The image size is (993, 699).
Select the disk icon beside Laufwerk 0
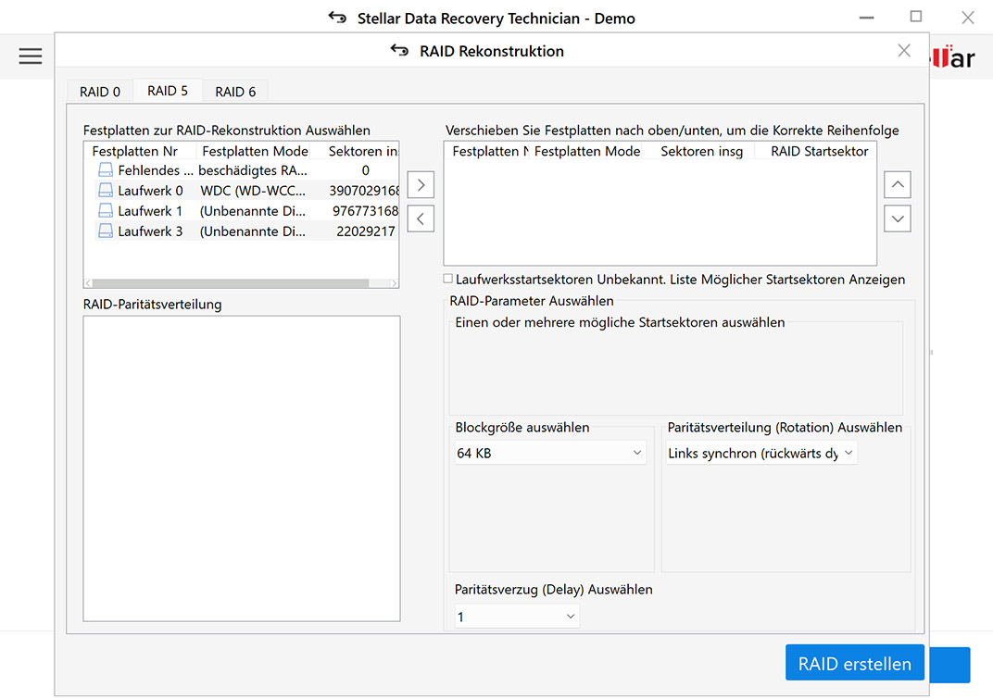tap(105, 190)
